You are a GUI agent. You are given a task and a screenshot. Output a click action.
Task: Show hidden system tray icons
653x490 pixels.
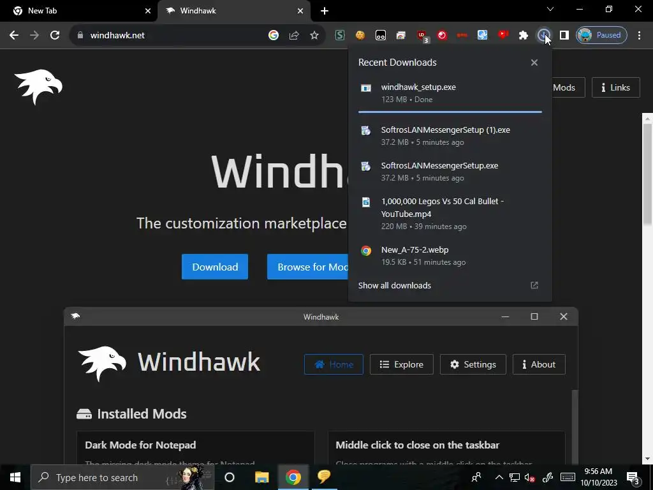499,477
